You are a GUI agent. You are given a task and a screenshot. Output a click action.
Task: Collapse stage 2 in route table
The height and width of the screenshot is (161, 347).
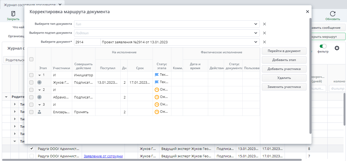39,90
